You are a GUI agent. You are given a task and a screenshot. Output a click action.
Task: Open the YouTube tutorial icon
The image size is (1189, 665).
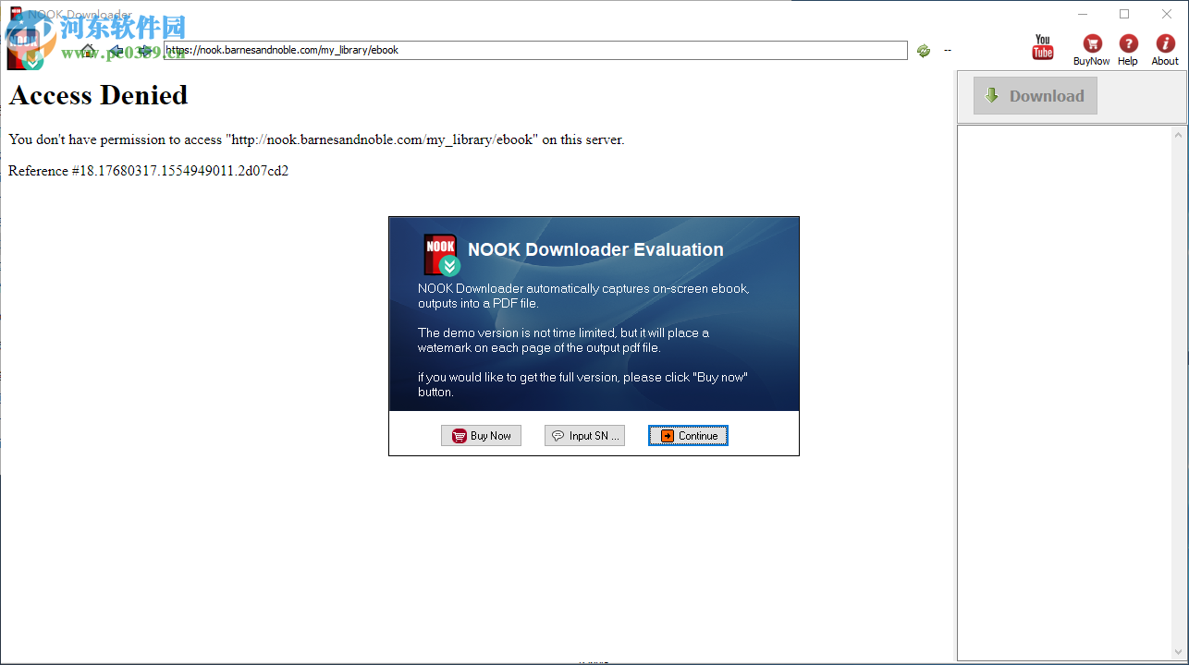pyautogui.click(x=1043, y=46)
